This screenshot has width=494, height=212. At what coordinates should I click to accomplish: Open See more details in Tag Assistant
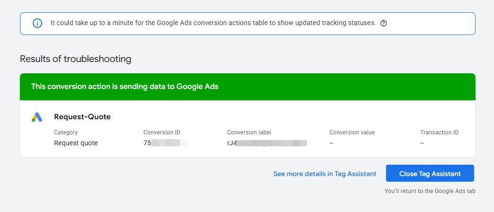(325, 174)
